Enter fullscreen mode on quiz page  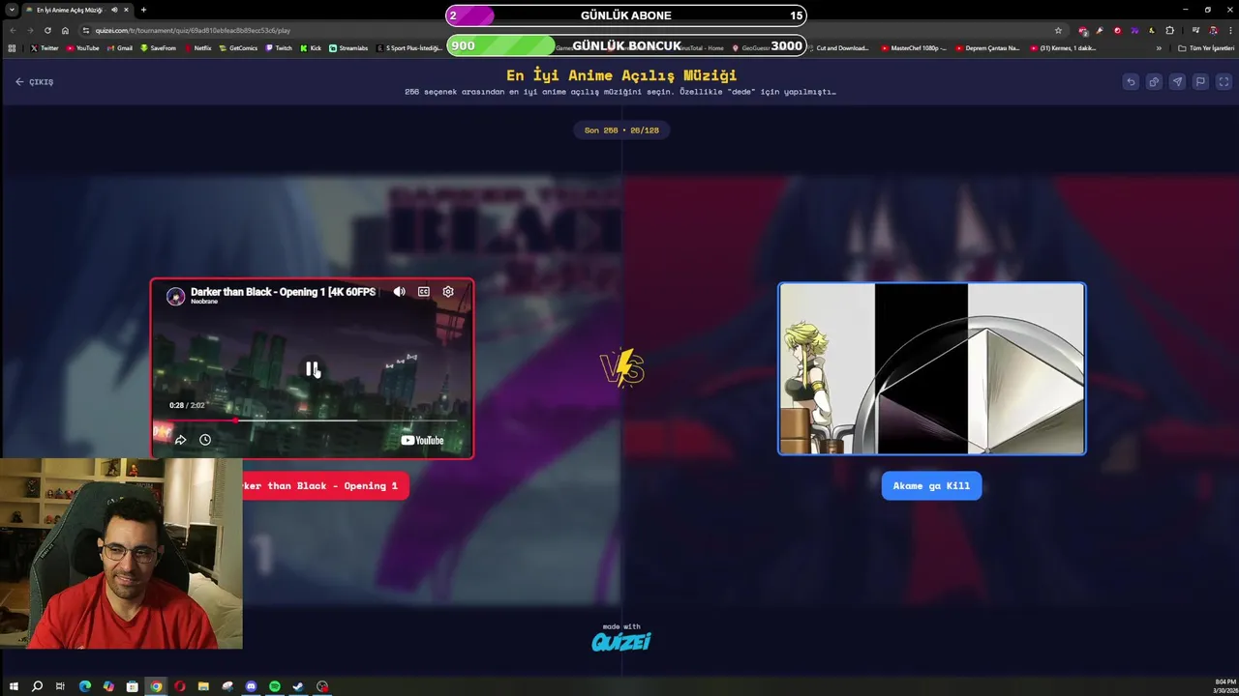pyautogui.click(x=1224, y=82)
